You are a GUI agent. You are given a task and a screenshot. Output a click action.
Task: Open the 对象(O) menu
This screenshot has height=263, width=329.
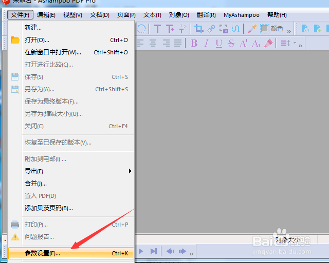[179, 15]
